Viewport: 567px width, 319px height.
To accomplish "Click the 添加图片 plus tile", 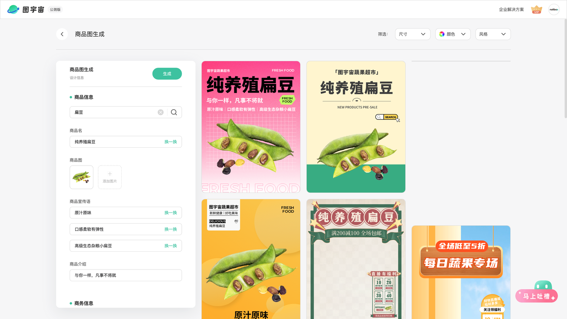I will coord(110,177).
